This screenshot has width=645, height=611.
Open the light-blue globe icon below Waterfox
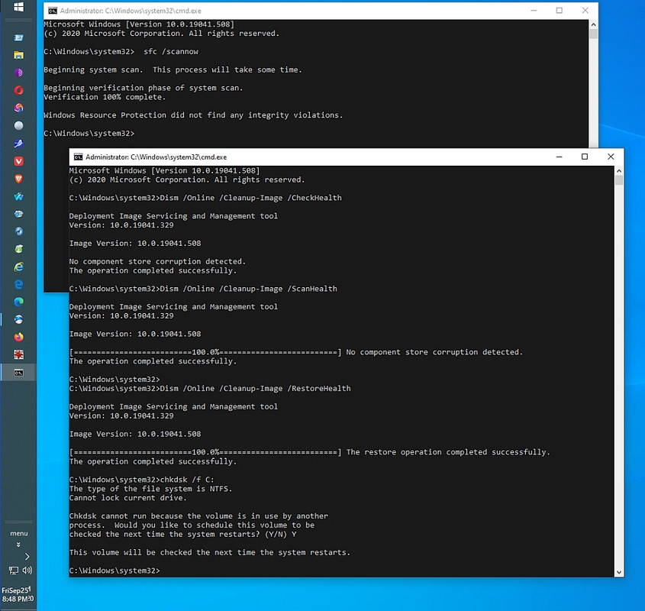coord(18,214)
